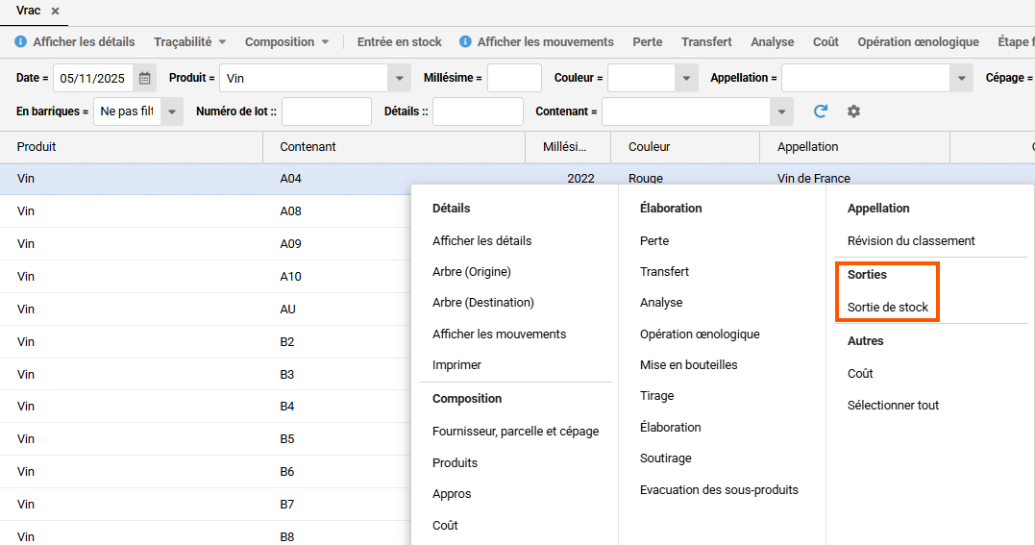This screenshot has width=1035, height=545.
Task: Select Arbre (Origine) in the menu
Action: pyautogui.click(x=471, y=272)
